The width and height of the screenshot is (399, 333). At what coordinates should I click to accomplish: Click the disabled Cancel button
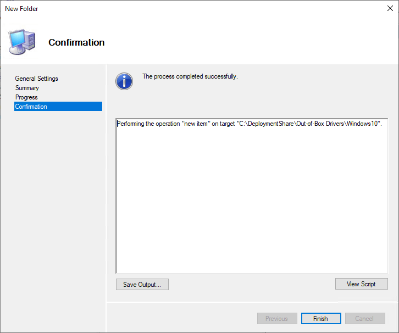[365, 319]
